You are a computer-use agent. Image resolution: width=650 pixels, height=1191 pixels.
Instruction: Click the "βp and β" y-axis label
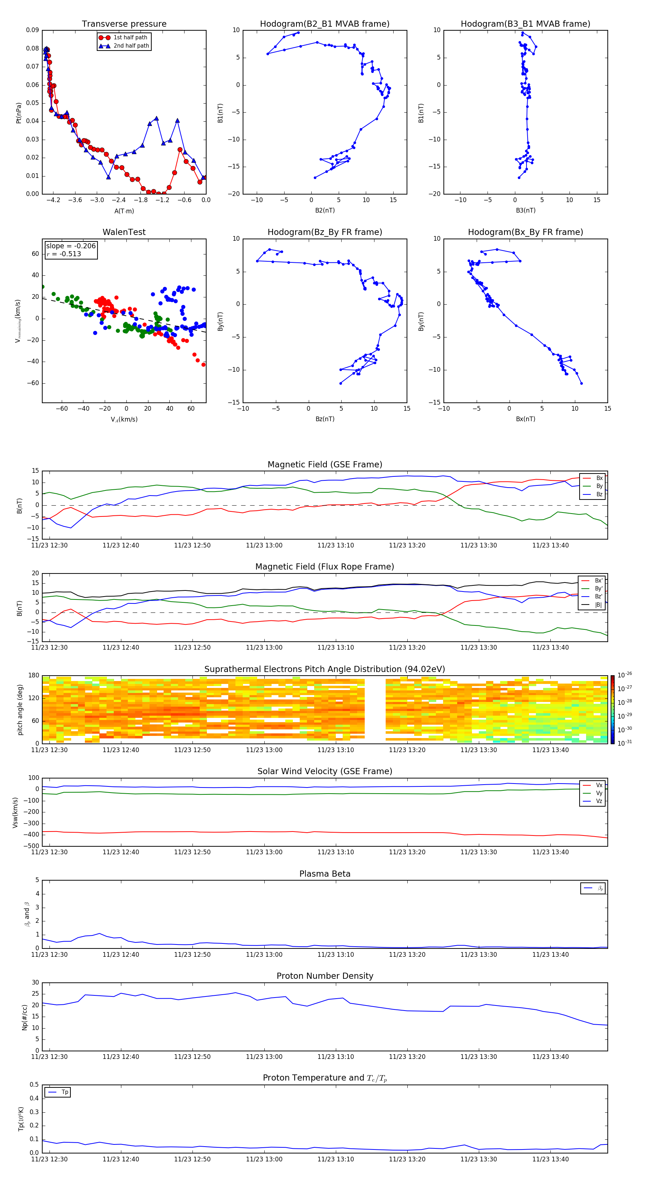pos(27,915)
